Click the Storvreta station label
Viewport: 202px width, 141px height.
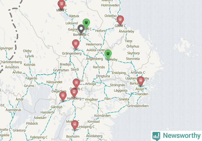(133, 59)
